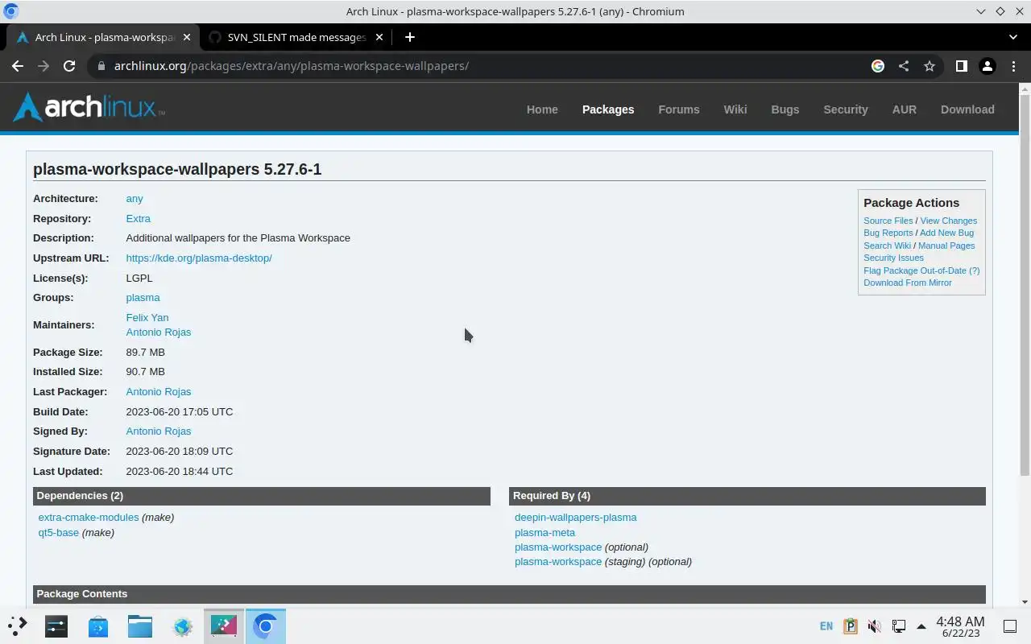Open plasma-workspace optional link
1031x644 pixels.
click(x=558, y=547)
